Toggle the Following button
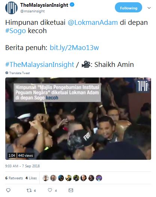The width and height of the screenshot is (156, 197). (128, 8)
